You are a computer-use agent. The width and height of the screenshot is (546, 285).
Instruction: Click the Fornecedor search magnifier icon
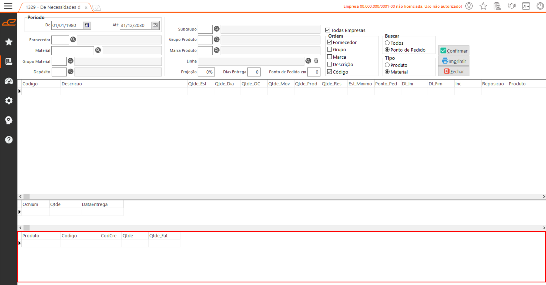click(73, 40)
